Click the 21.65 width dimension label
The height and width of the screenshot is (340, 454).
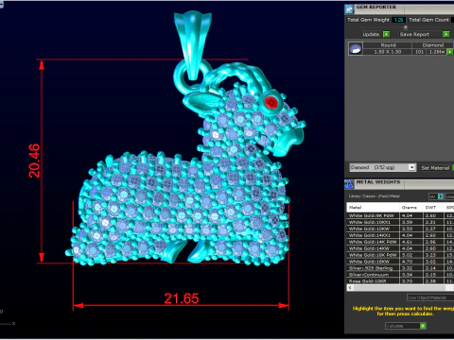coord(182,298)
